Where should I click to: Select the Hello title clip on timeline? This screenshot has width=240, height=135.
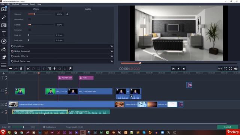(86, 78)
